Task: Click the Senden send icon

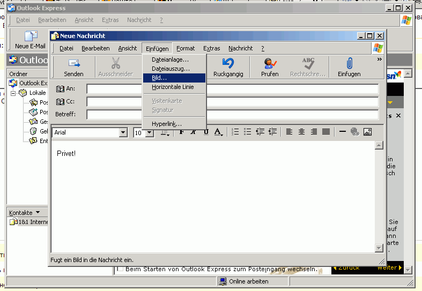Action: 74,63
